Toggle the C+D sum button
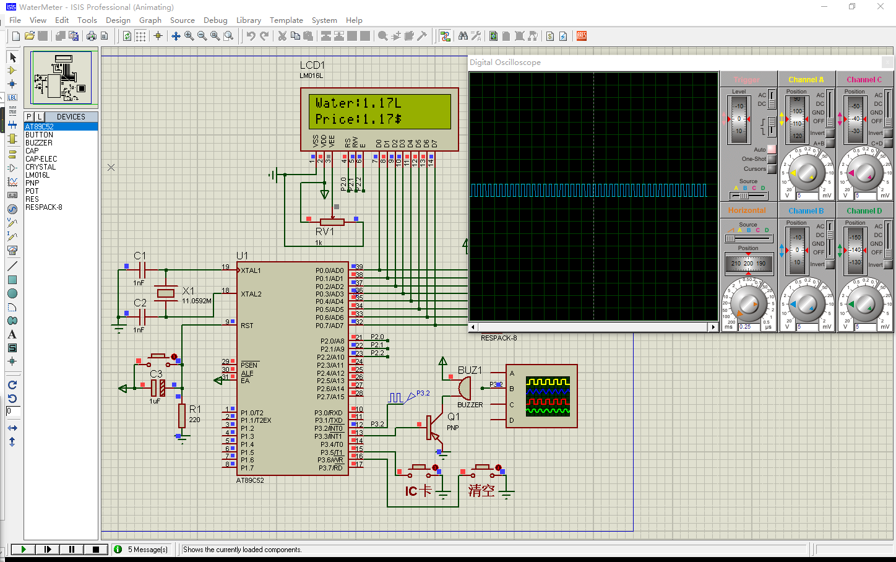The image size is (896, 562). [889, 143]
